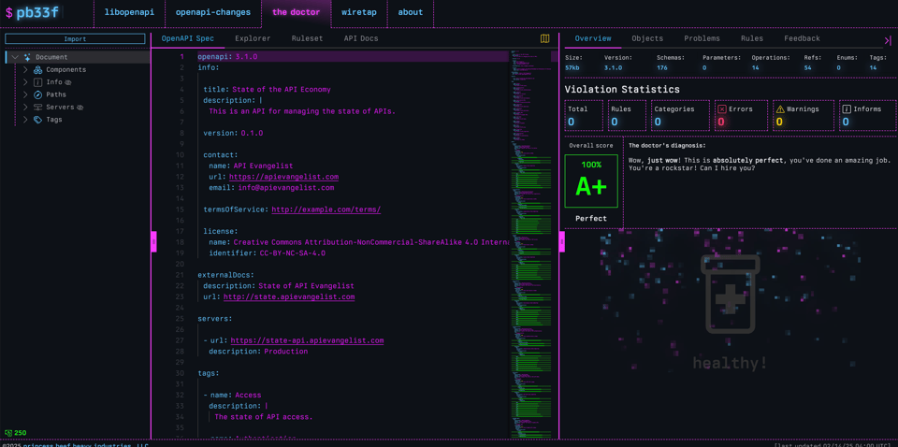This screenshot has width=898, height=447.
Task: Open the apievangelist.com contact URL link
Action: click(x=283, y=177)
